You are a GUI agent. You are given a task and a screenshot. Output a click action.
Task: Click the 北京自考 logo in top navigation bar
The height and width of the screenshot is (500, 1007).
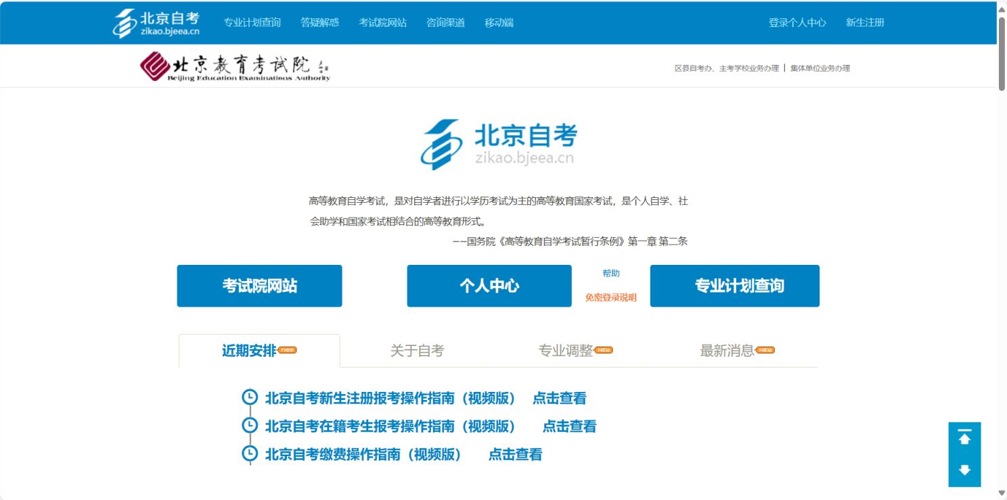pos(156,23)
